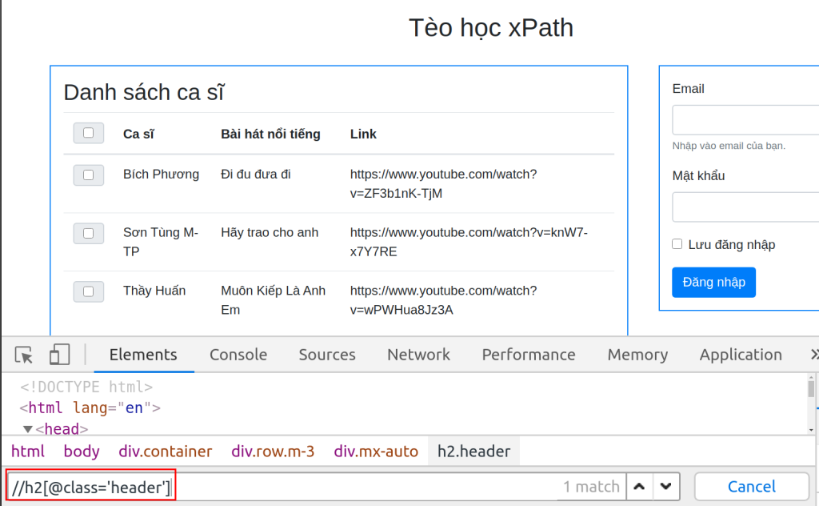
Task: Select the DOCTYPE html line
Action: coord(86,387)
